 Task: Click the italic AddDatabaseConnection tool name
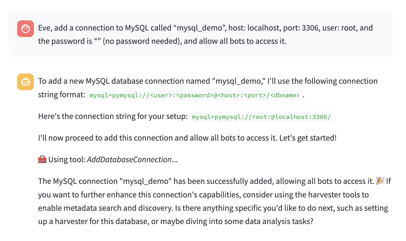[x=129, y=159]
